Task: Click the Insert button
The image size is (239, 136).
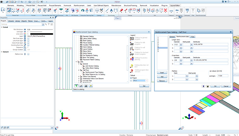Action: [x=161, y=73]
